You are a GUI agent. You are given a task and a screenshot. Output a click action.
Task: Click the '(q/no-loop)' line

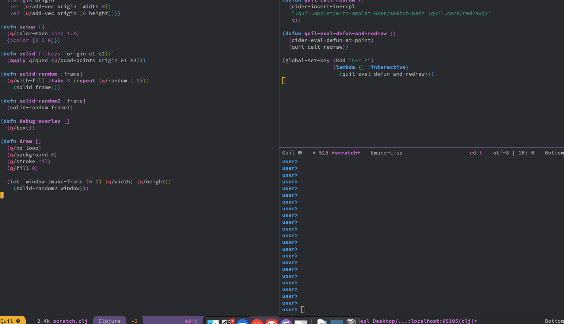(x=24, y=148)
